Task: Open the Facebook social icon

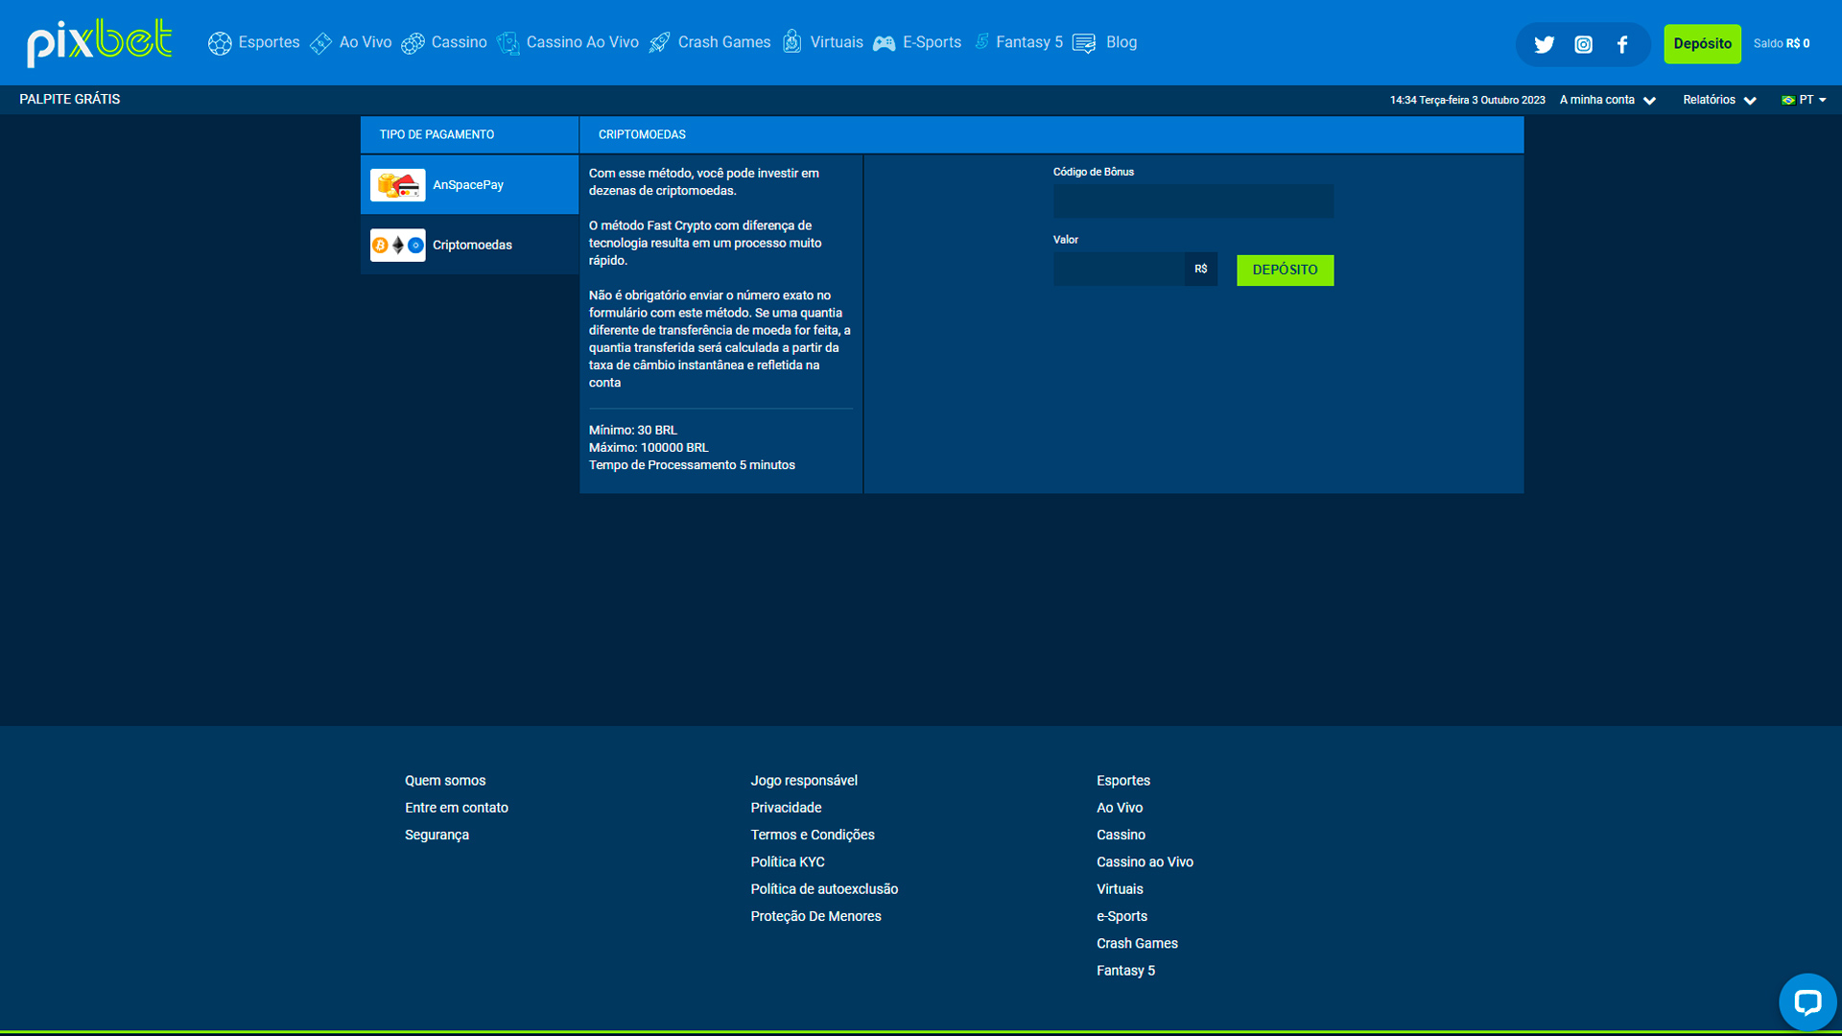Action: pyautogui.click(x=1622, y=44)
